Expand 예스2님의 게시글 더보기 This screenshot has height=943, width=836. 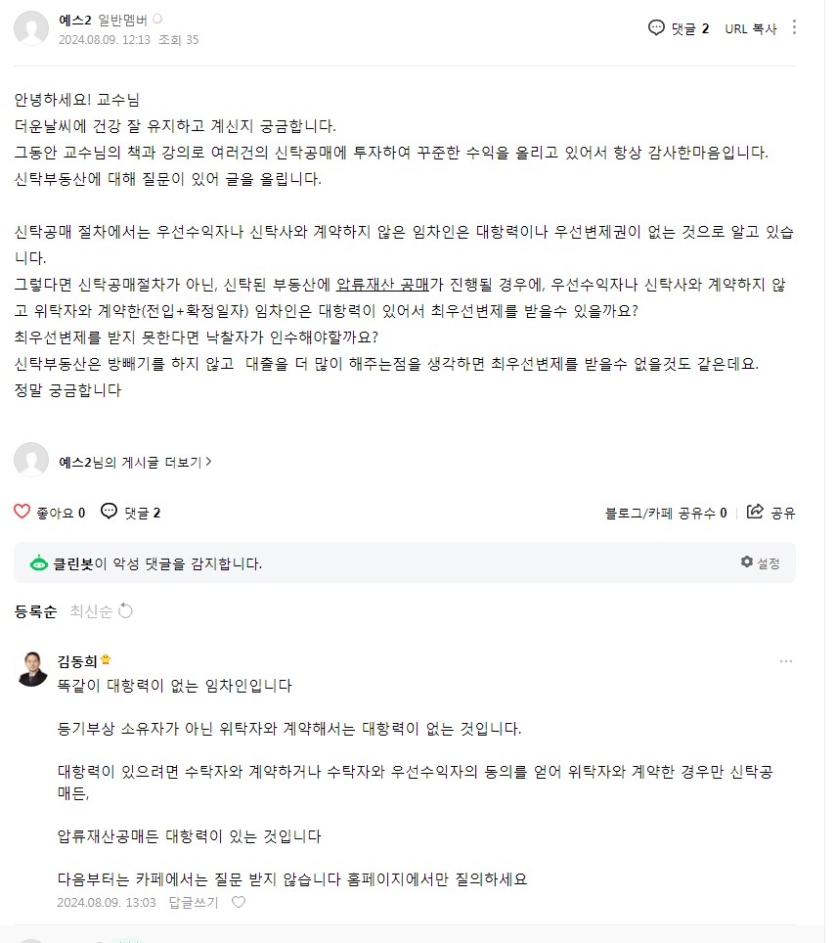[x=135, y=462]
